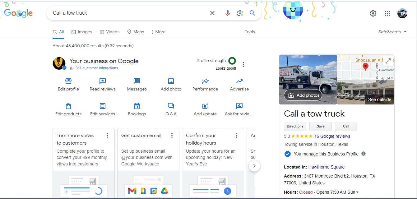The width and height of the screenshot is (417, 199).
Task: Click the Add photo icon
Action: click(171, 81)
